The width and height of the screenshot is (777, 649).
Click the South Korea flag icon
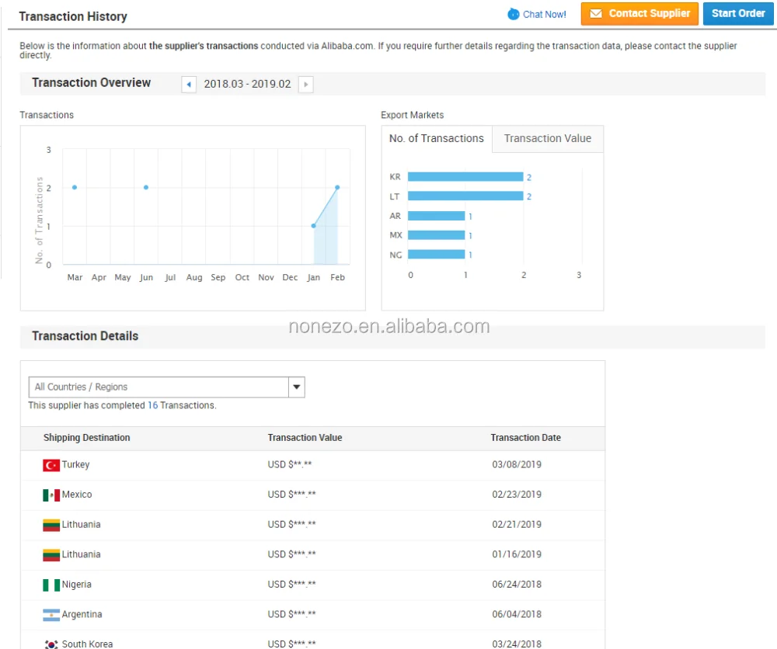[51, 644]
